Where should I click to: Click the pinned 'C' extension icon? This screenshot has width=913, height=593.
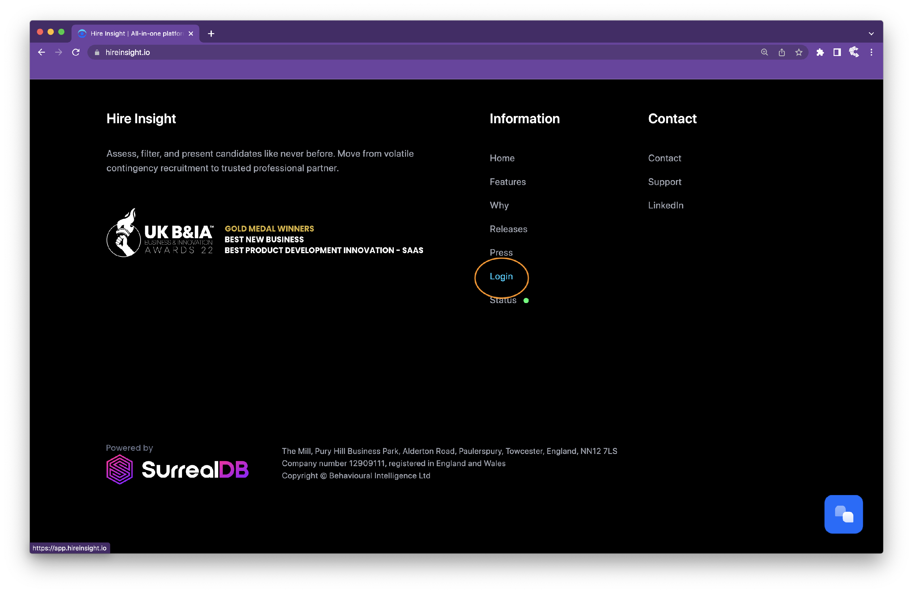pyautogui.click(x=854, y=52)
